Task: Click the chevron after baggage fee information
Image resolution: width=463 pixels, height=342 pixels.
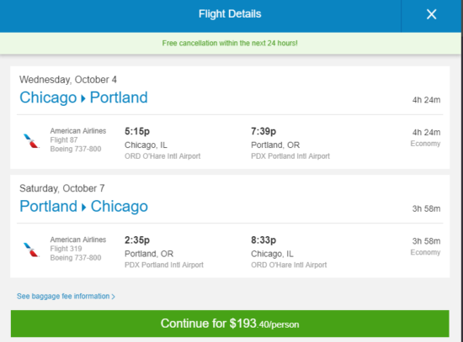Action: [113, 297]
